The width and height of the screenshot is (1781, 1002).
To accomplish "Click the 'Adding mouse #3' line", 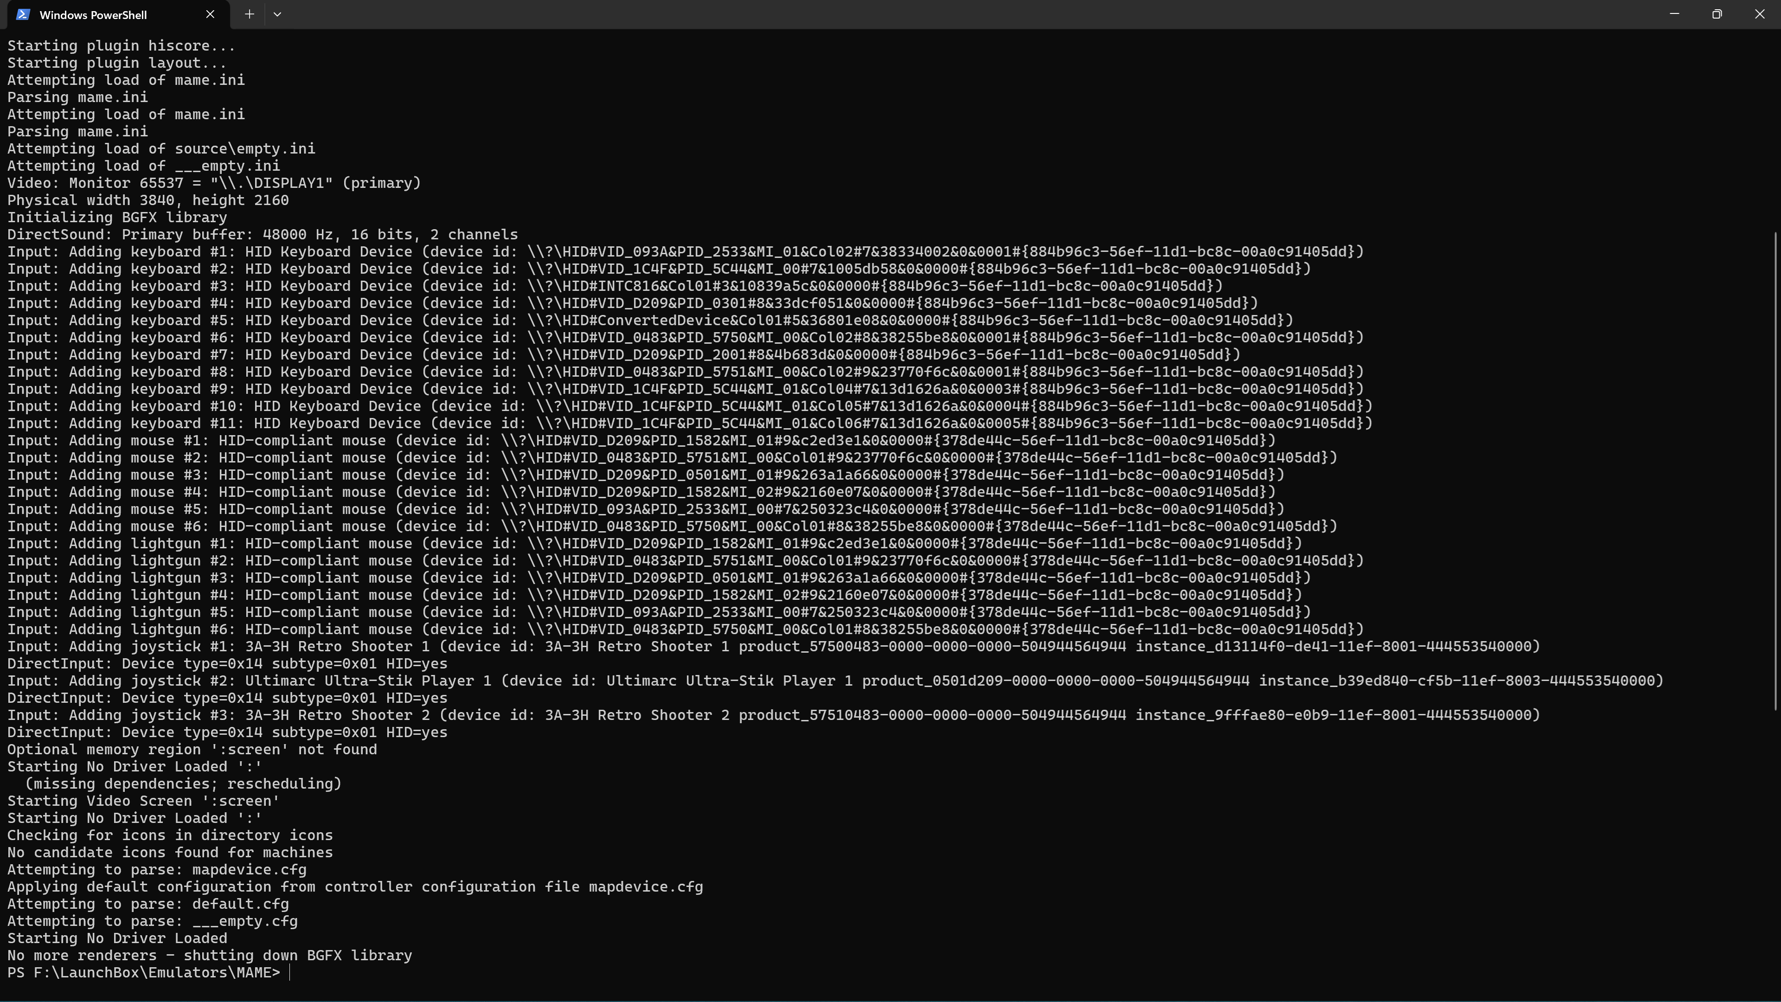I will pyautogui.click(x=646, y=475).
